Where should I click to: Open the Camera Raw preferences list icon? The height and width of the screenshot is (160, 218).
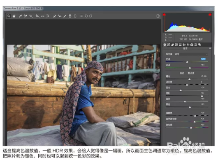tap(81, 16)
